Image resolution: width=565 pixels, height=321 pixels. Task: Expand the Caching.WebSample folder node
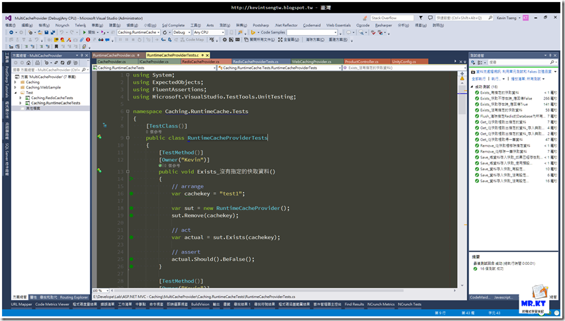[x=15, y=87]
